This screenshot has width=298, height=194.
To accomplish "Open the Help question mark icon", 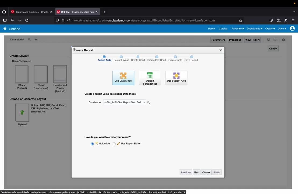I will pyautogui.click(x=283, y=40).
